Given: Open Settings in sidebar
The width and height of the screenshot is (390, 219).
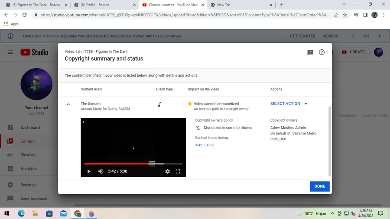Looking at the screenshot, I should 29,185.
